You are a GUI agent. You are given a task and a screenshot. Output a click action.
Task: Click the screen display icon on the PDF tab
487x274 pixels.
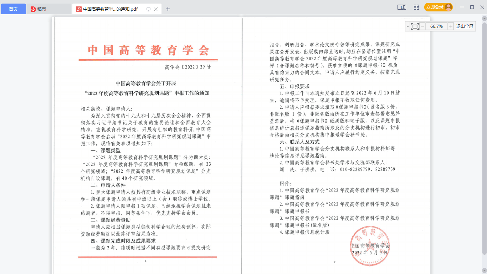(x=149, y=9)
